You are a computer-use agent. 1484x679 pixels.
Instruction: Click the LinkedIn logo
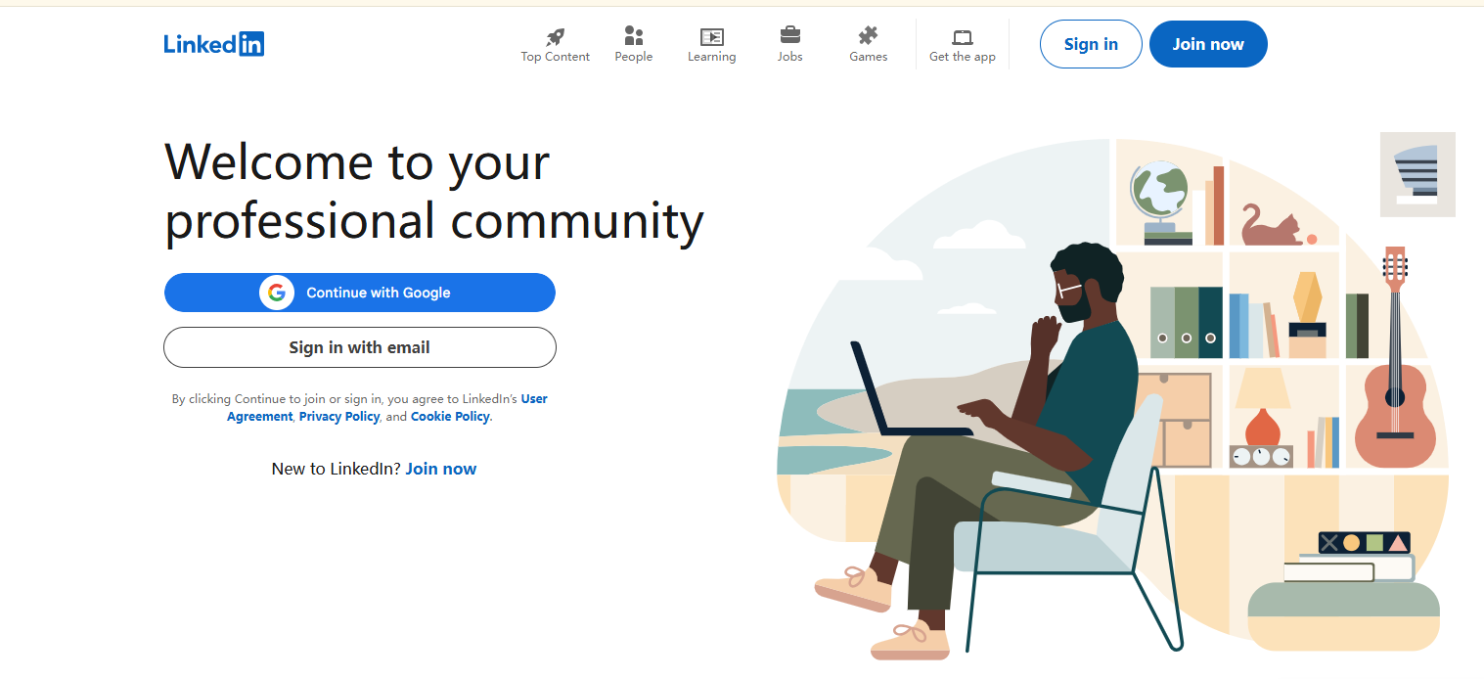click(x=214, y=44)
